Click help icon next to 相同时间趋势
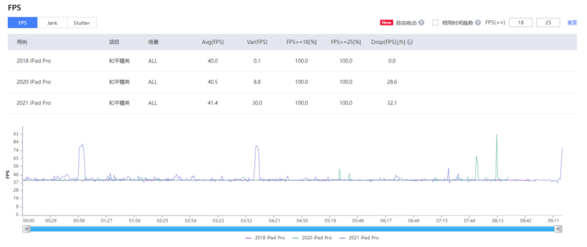Image resolution: width=587 pixels, height=247 pixels. pyautogui.click(x=478, y=22)
